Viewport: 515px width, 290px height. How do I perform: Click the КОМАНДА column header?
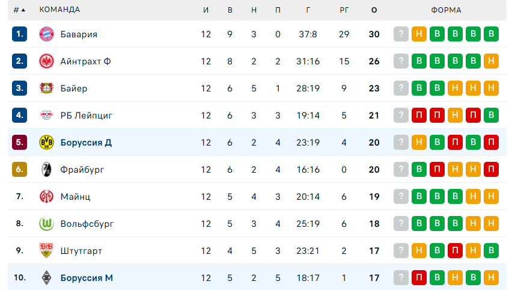59,10
